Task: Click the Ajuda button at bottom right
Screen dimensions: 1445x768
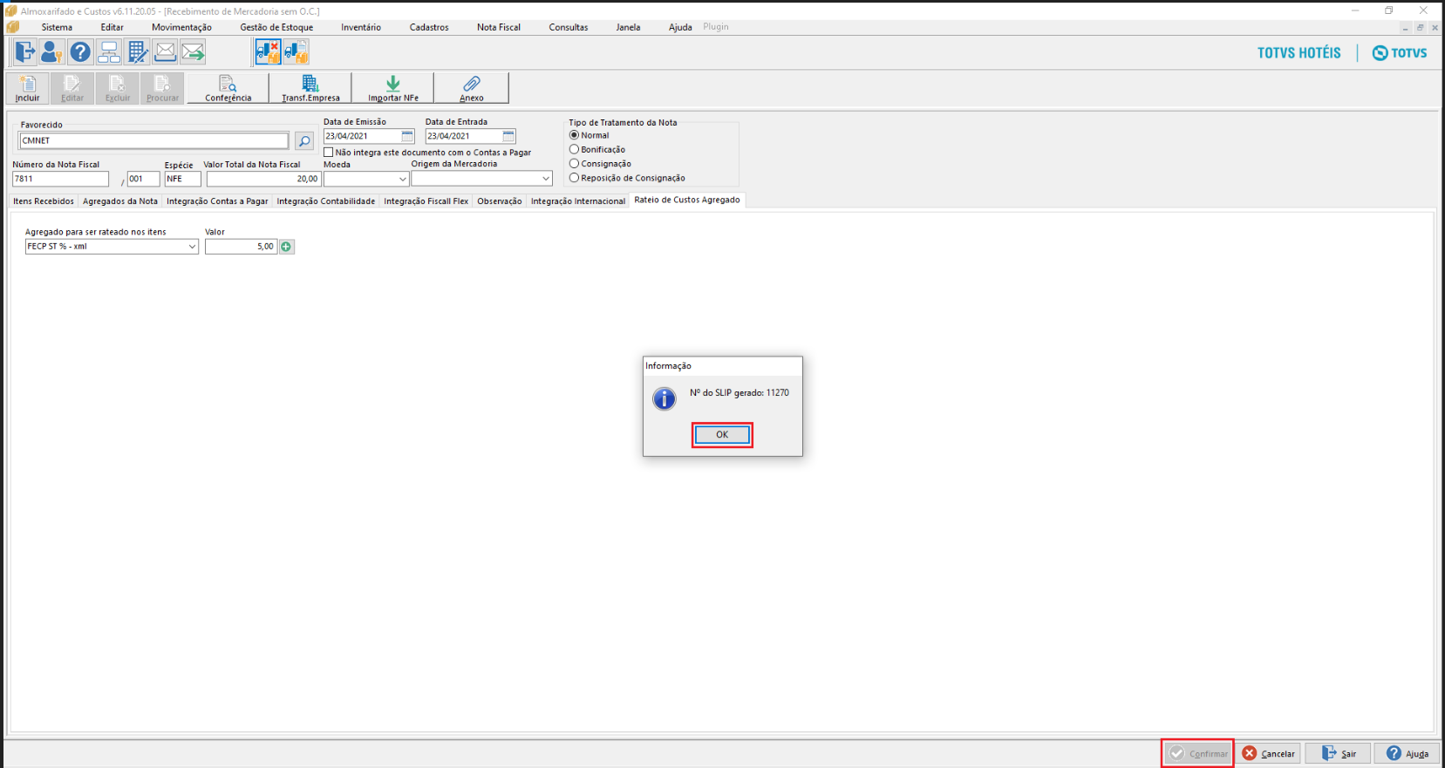Action: click(1408, 753)
